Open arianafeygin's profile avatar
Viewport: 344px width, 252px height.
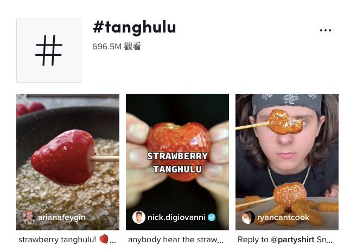pyautogui.click(x=29, y=217)
